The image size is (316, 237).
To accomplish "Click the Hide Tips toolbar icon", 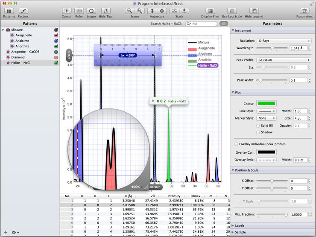I will coord(105,11).
